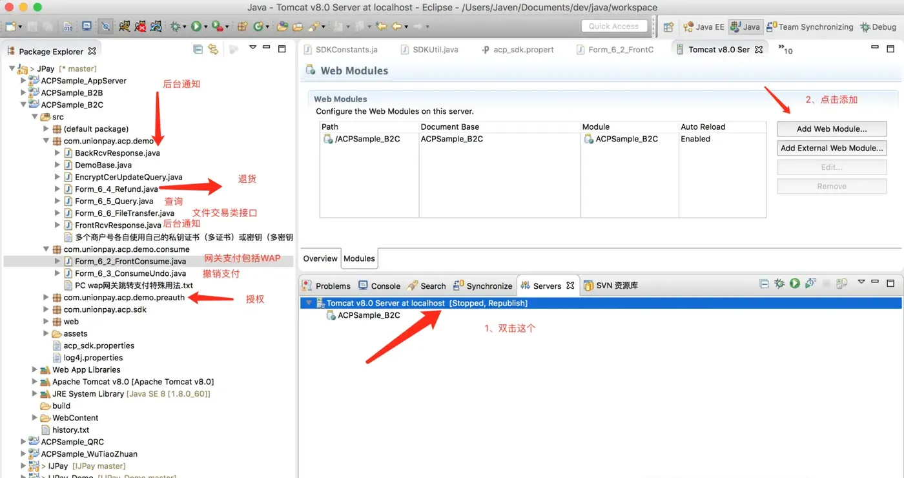The image size is (904, 478).
Task: Toggle the Skip All Breakpoints toolbar button
Action: (105, 26)
